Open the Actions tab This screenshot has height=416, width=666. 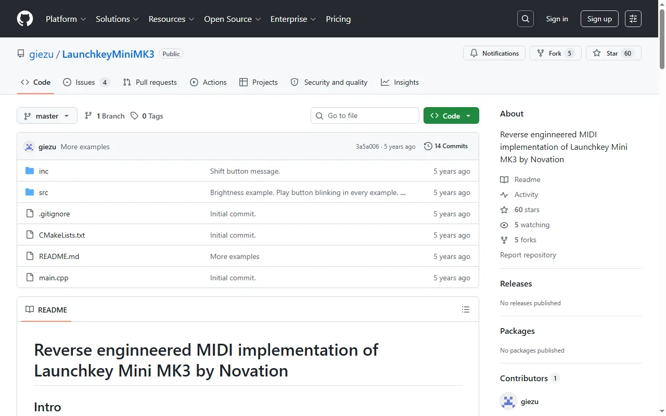click(208, 82)
